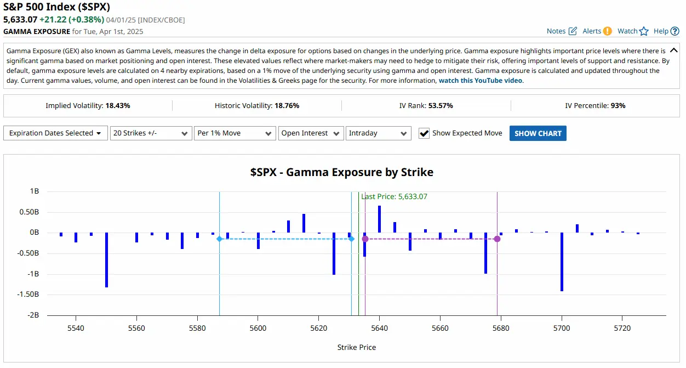Image resolution: width=686 pixels, height=368 pixels.
Task: Open the Help question mark icon
Action: pyautogui.click(x=674, y=31)
